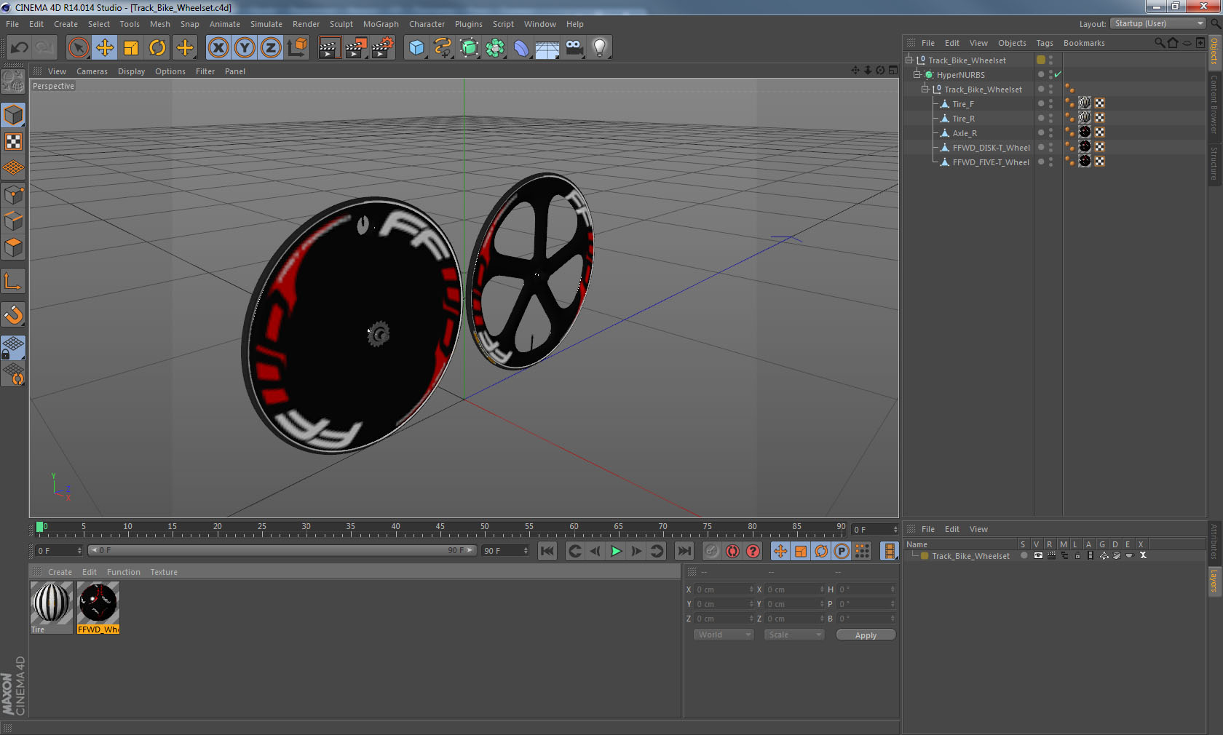The width and height of the screenshot is (1223, 735).
Task: Click the Tire_F material tag
Action: click(x=1085, y=103)
